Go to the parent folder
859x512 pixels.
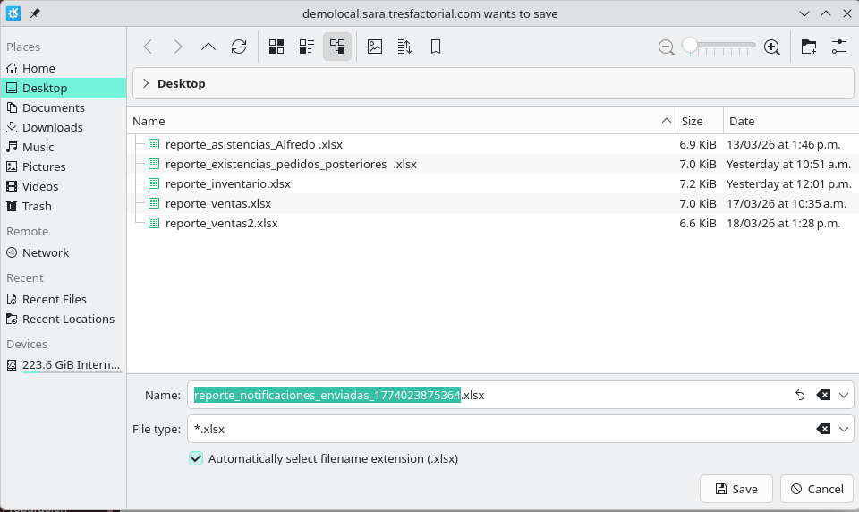208,47
